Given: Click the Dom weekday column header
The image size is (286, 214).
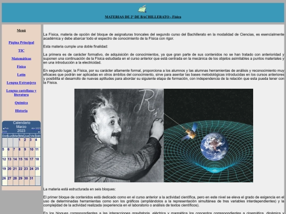Looking at the screenshot, I should [5, 136].
